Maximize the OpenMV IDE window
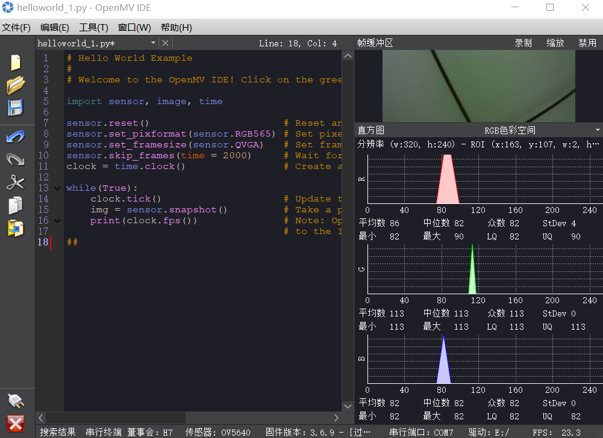Screen dimensions: 603x438 coord(550,7)
